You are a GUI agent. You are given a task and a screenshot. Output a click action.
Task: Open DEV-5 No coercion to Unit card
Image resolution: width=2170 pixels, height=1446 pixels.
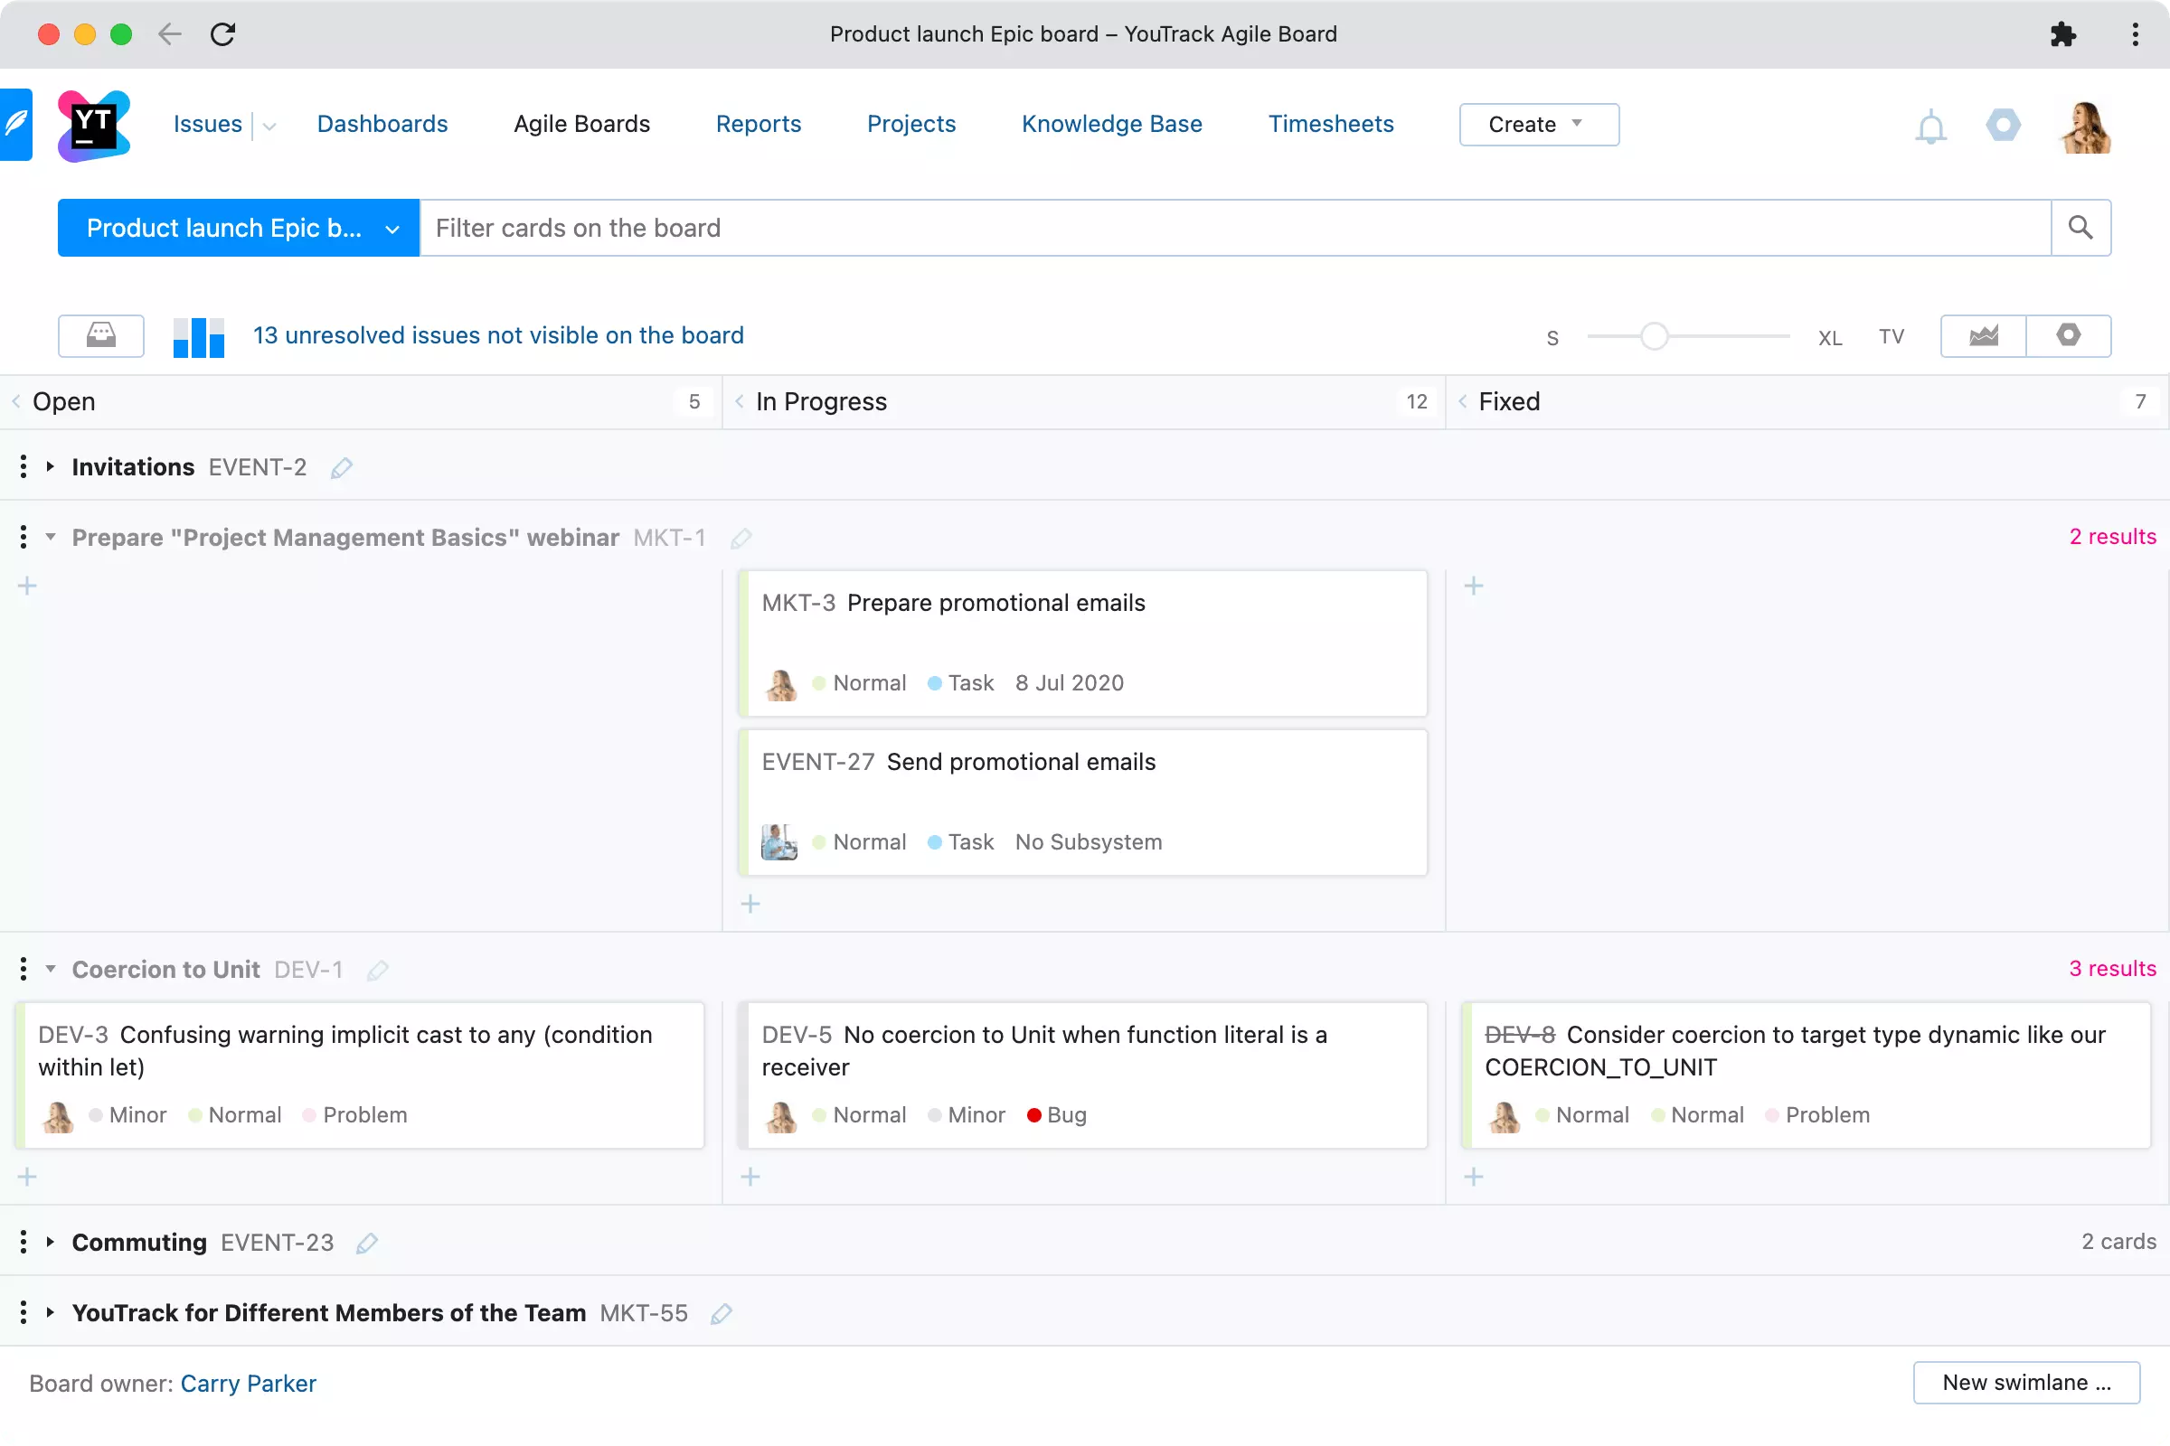tap(1083, 1075)
